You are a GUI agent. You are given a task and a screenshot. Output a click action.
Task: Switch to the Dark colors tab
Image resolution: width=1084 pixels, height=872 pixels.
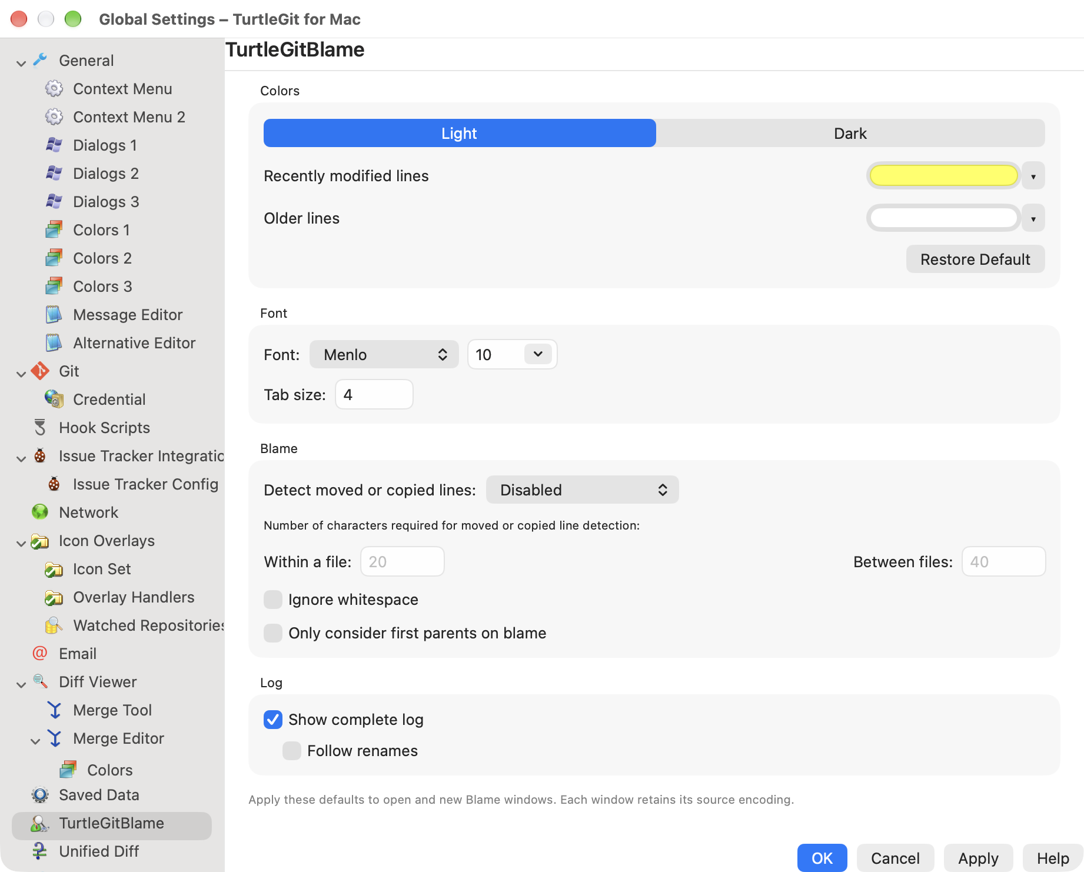[850, 133]
